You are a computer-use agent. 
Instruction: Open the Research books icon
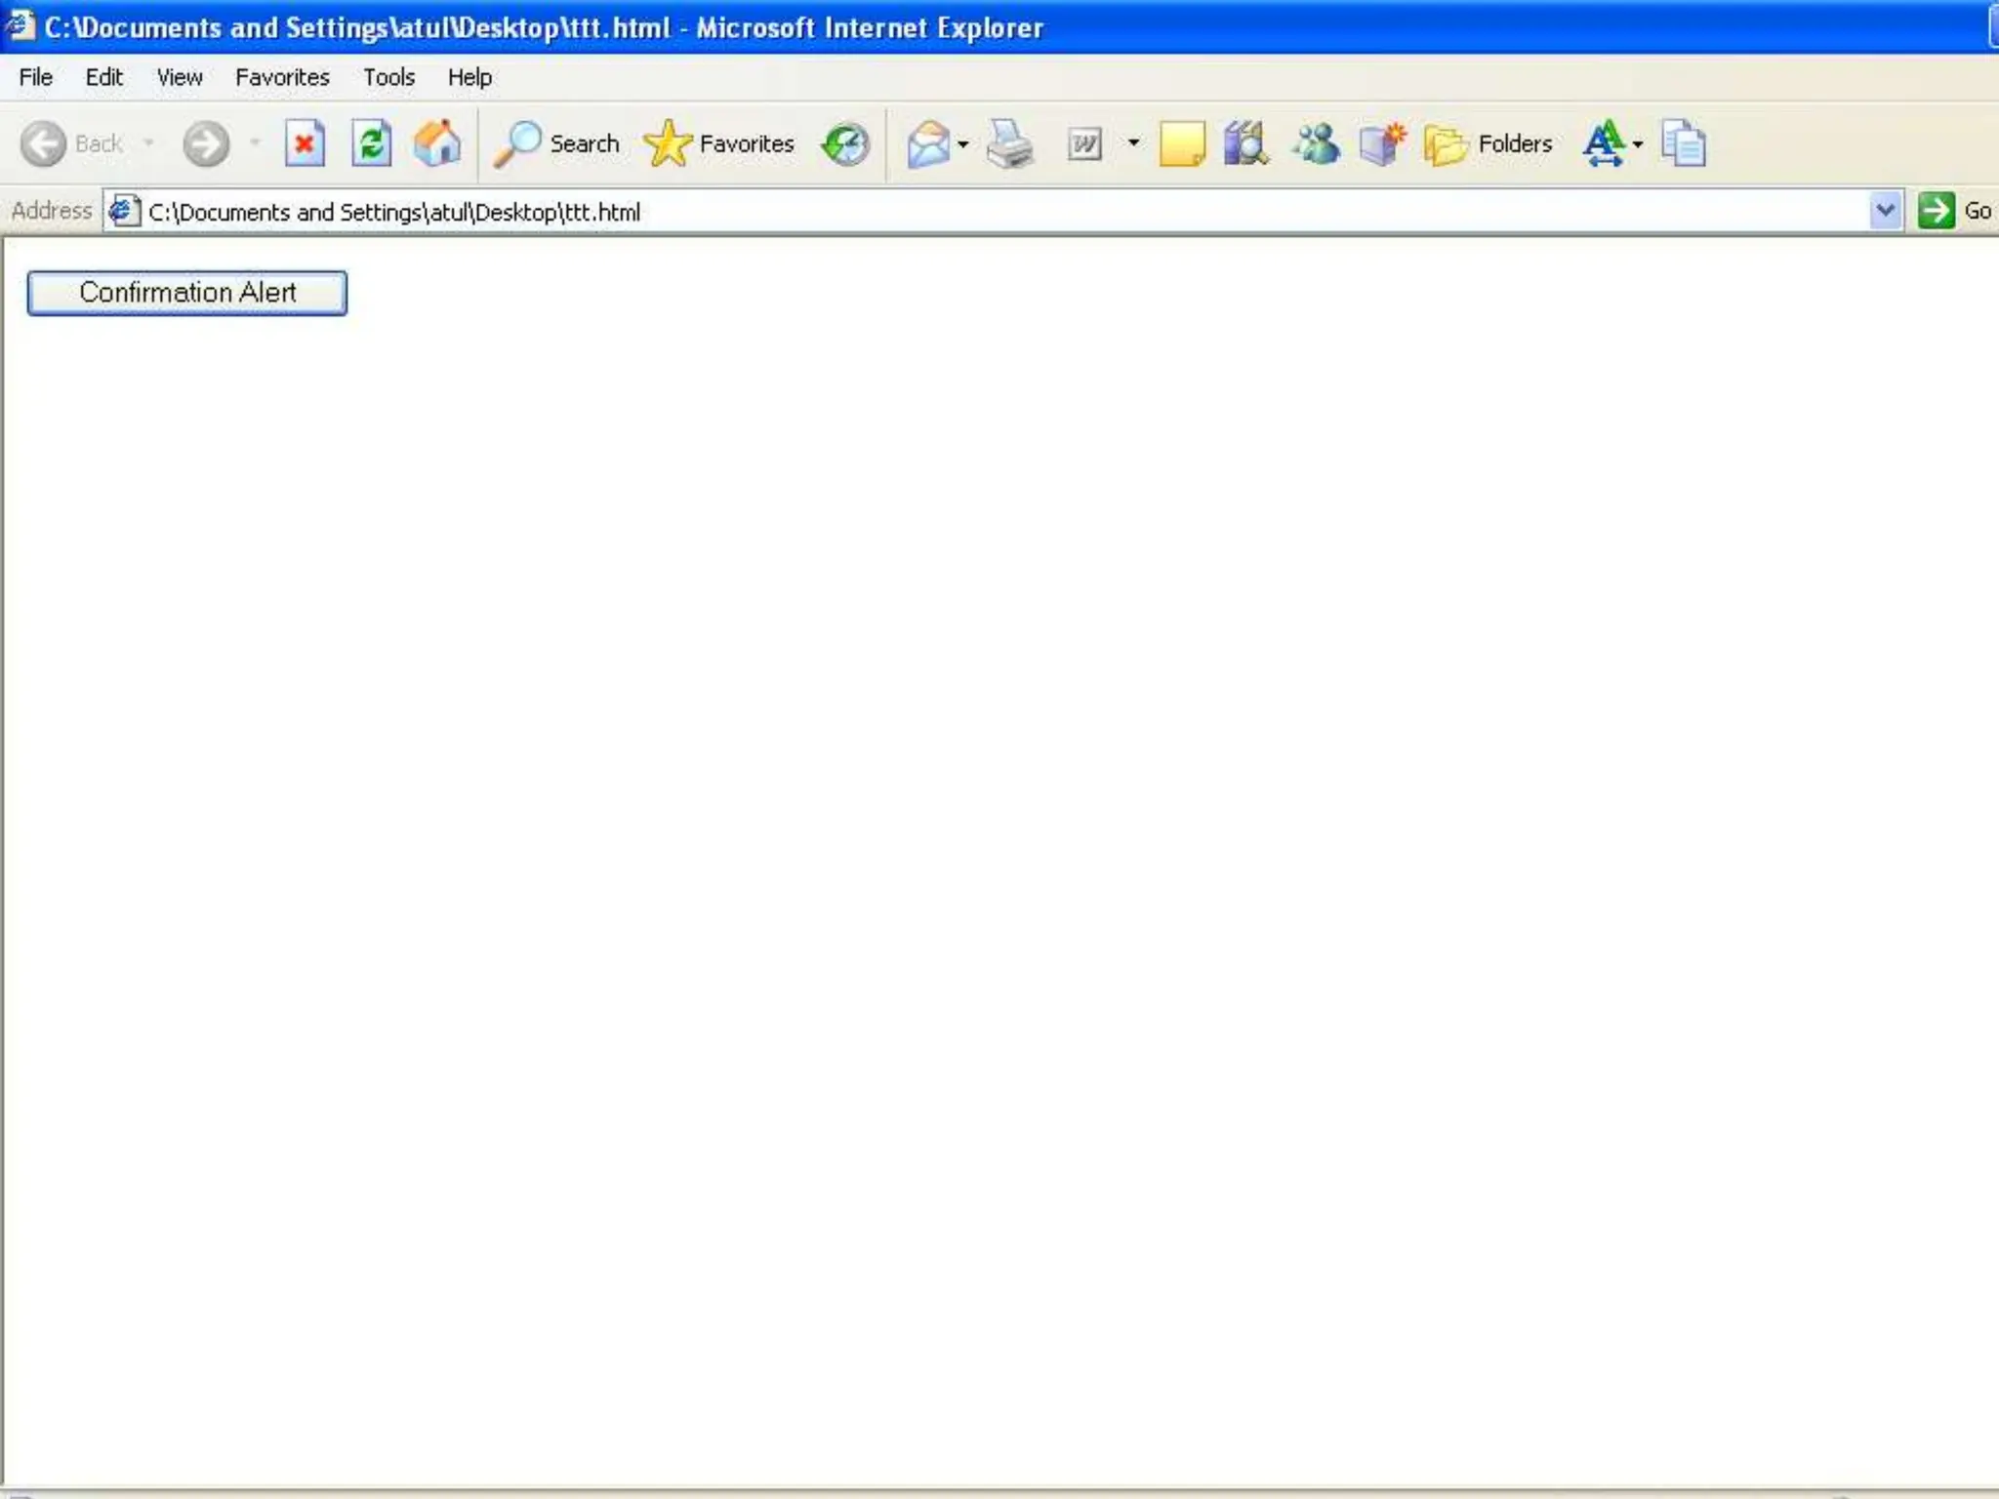coord(1245,144)
